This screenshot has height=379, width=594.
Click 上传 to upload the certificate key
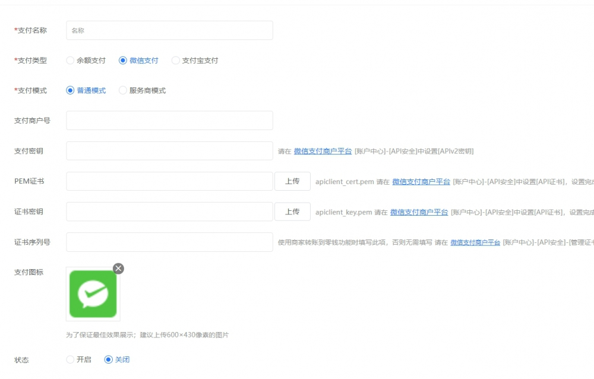(292, 211)
